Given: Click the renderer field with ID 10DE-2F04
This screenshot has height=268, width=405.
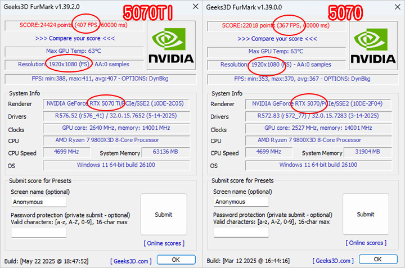Looking at the screenshot, I should (x=318, y=104).
